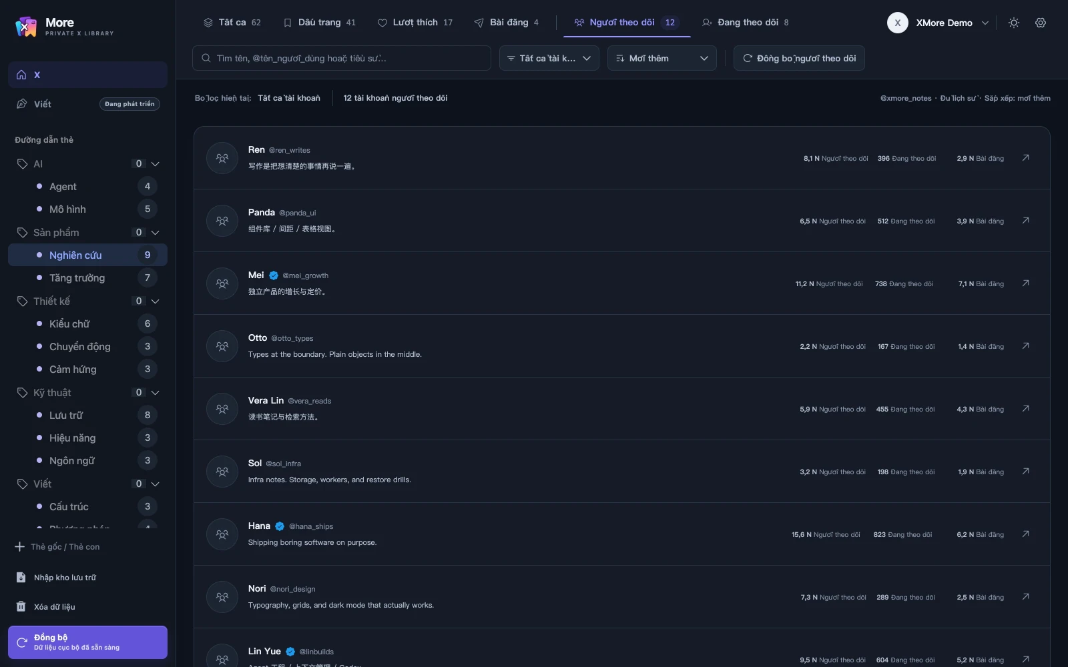This screenshot has height=667, width=1068.
Task: Open the Tất cả tài khoản filter dropdown
Action: pyautogui.click(x=549, y=58)
